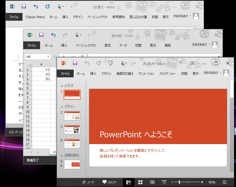This screenshot has width=236, height=187.
Task: Collapse the デザイン section in slide panel
Action: point(62,107)
